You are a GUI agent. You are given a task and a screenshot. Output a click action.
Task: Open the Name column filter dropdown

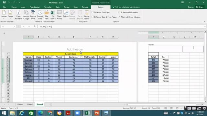tap(32, 57)
